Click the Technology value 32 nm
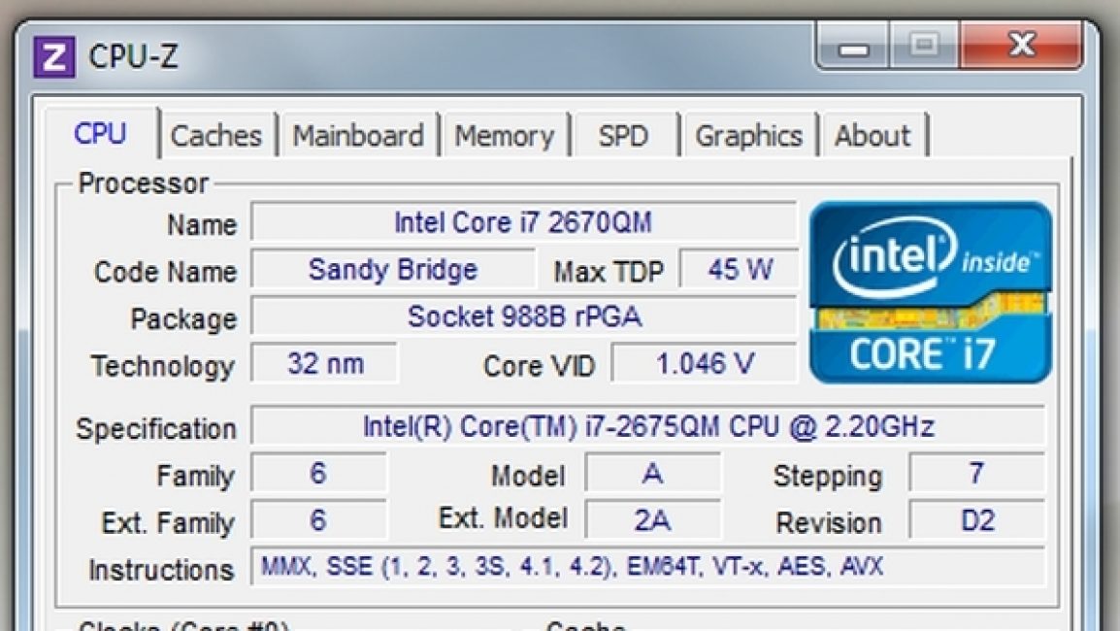 (x=324, y=364)
